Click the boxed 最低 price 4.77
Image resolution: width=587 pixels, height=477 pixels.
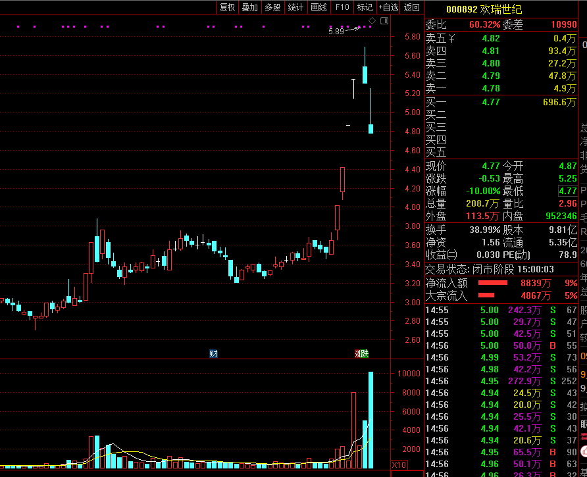567,191
